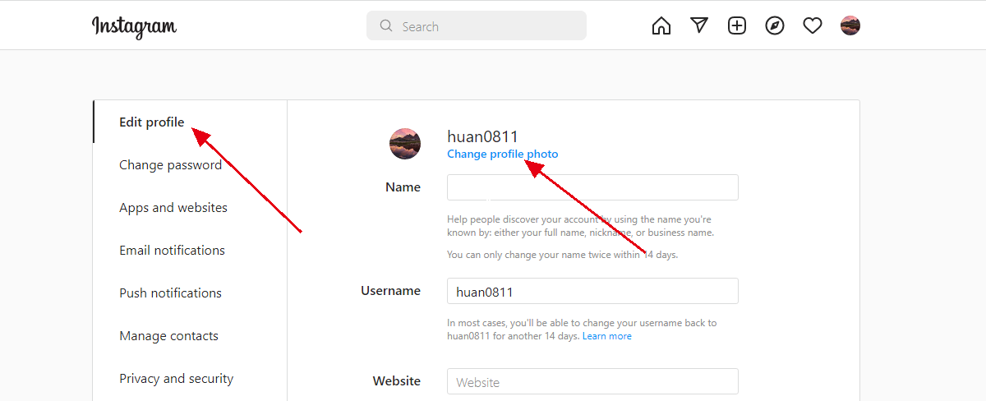Click the Username field containing huan0811

592,291
